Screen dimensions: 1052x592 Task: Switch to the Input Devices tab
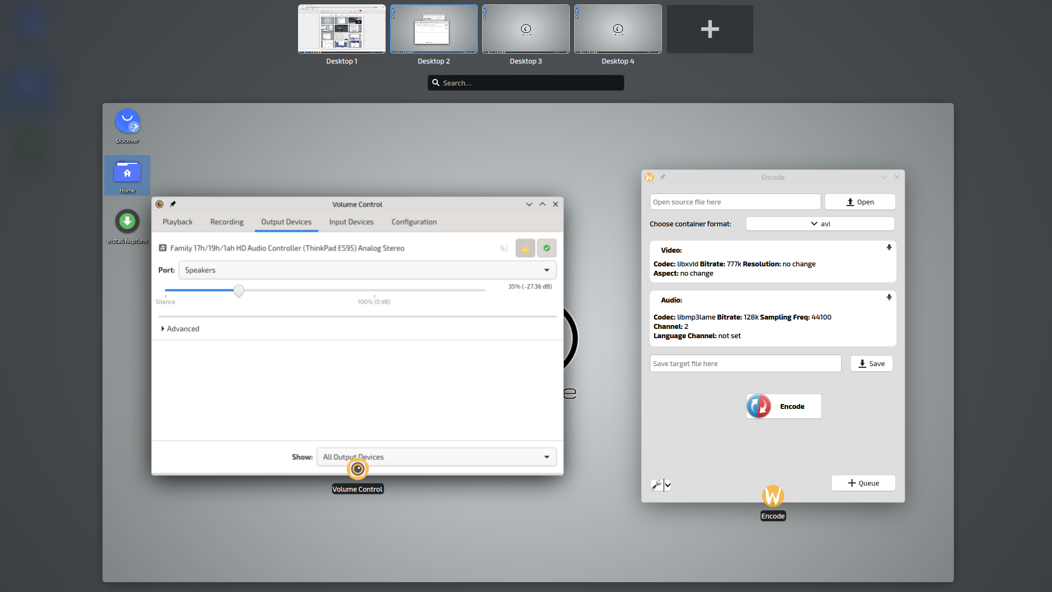click(351, 222)
